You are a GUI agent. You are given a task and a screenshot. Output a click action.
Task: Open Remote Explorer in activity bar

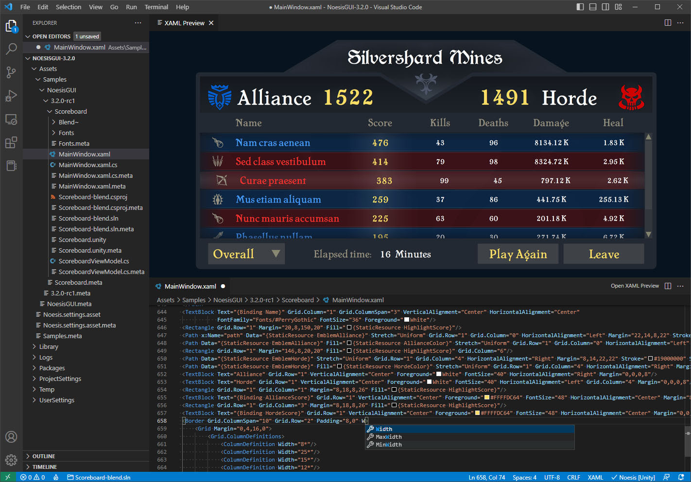(x=11, y=119)
